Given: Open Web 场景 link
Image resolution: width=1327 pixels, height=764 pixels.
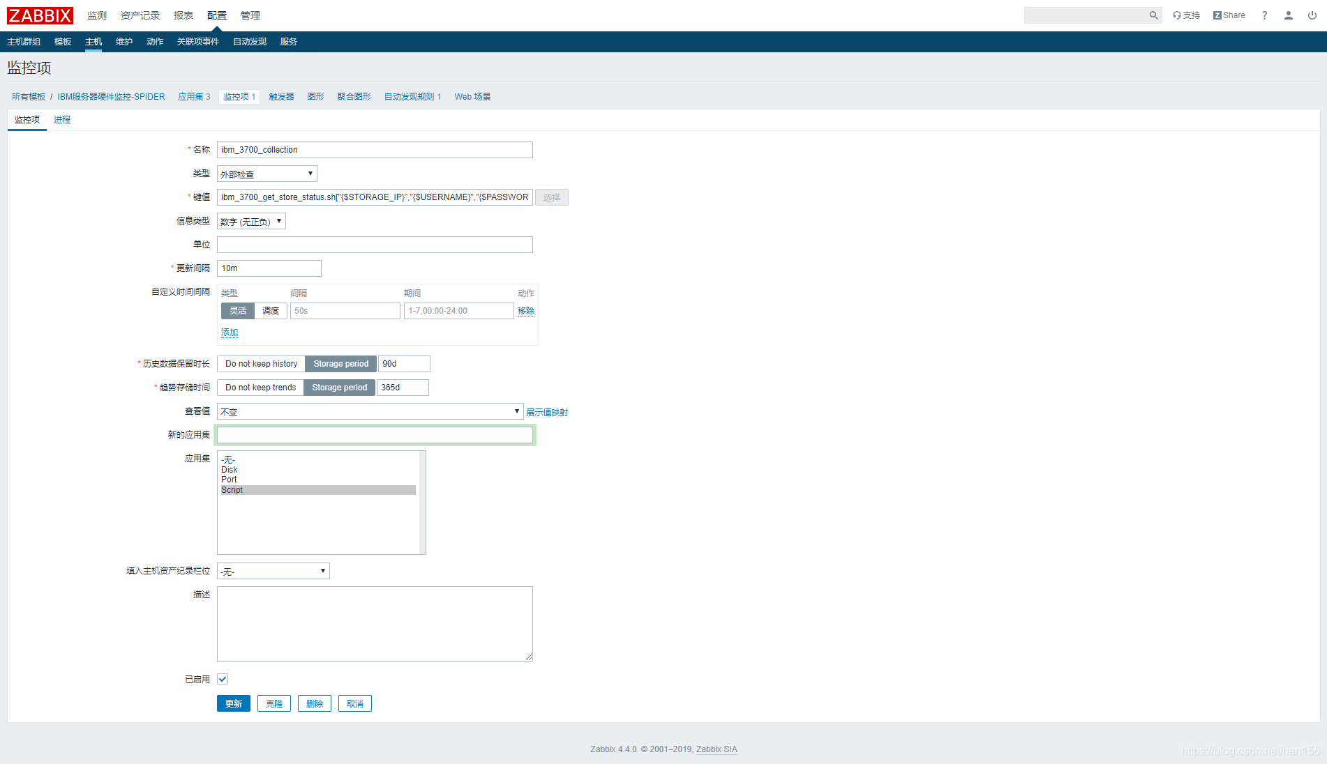Looking at the screenshot, I should [472, 97].
